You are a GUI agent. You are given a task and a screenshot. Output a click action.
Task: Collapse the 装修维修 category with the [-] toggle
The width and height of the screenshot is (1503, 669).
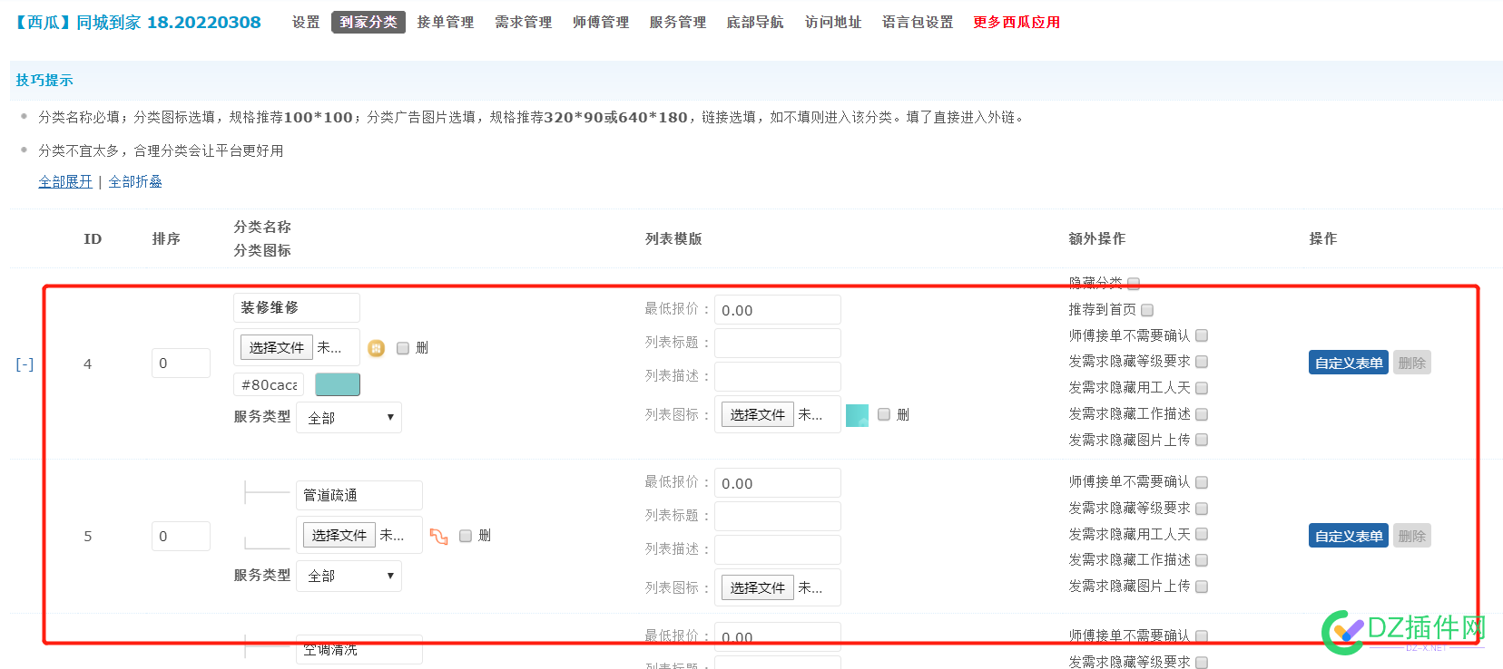click(25, 364)
